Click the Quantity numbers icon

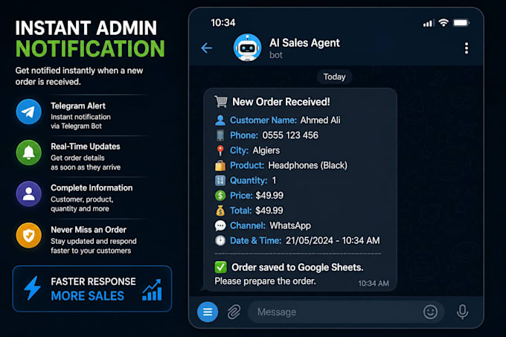point(220,180)
